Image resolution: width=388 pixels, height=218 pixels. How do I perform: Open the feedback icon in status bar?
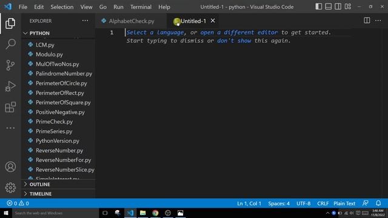[x=365, y=203]
